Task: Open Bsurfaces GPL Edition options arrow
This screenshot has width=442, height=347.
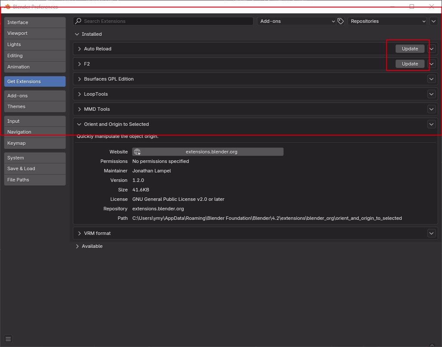Action: click(x=432, y=79)
